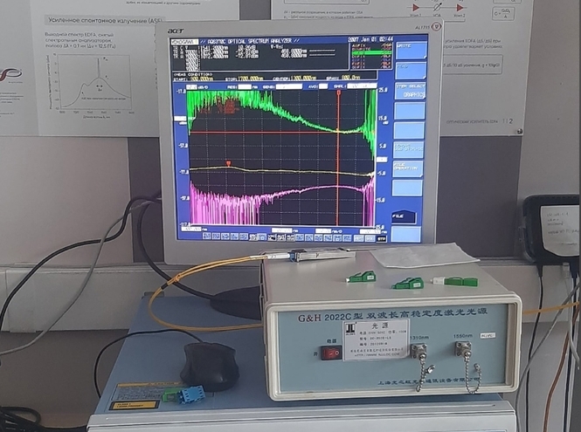Click the white sub-scale box right of graph

pyautogui.click(x=382, y=160)
